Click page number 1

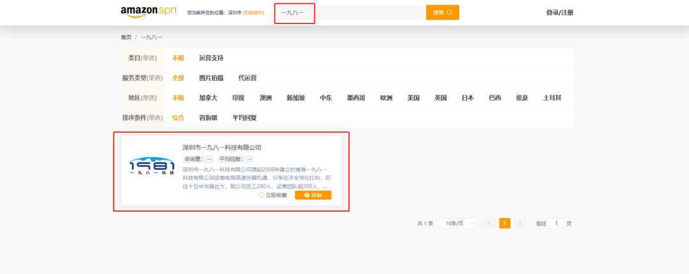(x=505, y=223)
